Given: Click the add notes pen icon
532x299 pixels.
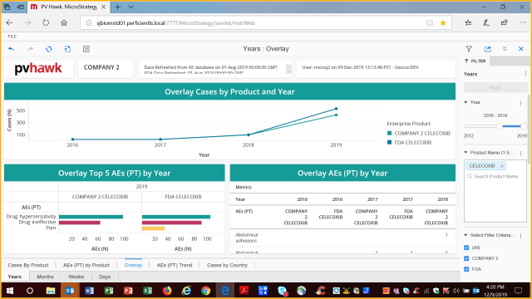Looking at the screenshot, I should (486, 22).
